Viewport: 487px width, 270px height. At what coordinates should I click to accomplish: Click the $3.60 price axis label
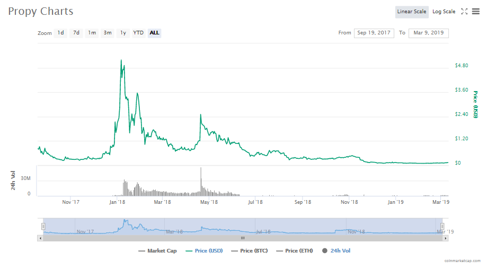pyautogui.click(x=462, y=90)
